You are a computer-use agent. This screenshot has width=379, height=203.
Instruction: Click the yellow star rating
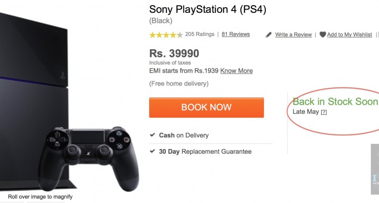pyautogui.click(x=166, y=35)
